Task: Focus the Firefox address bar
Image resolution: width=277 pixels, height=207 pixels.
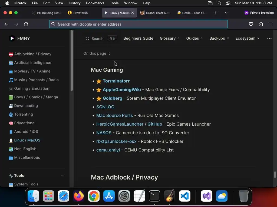Action: (x=138, y=24)
